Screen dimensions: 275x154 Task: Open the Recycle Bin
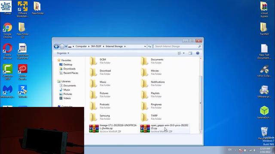tap(264, 133)
